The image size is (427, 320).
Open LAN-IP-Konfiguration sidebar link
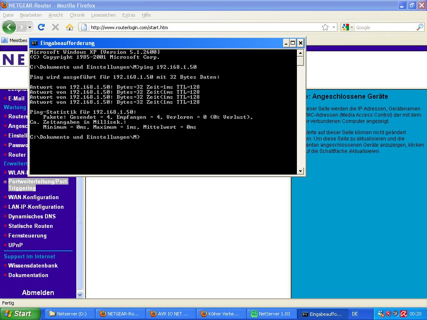[36, 207]
